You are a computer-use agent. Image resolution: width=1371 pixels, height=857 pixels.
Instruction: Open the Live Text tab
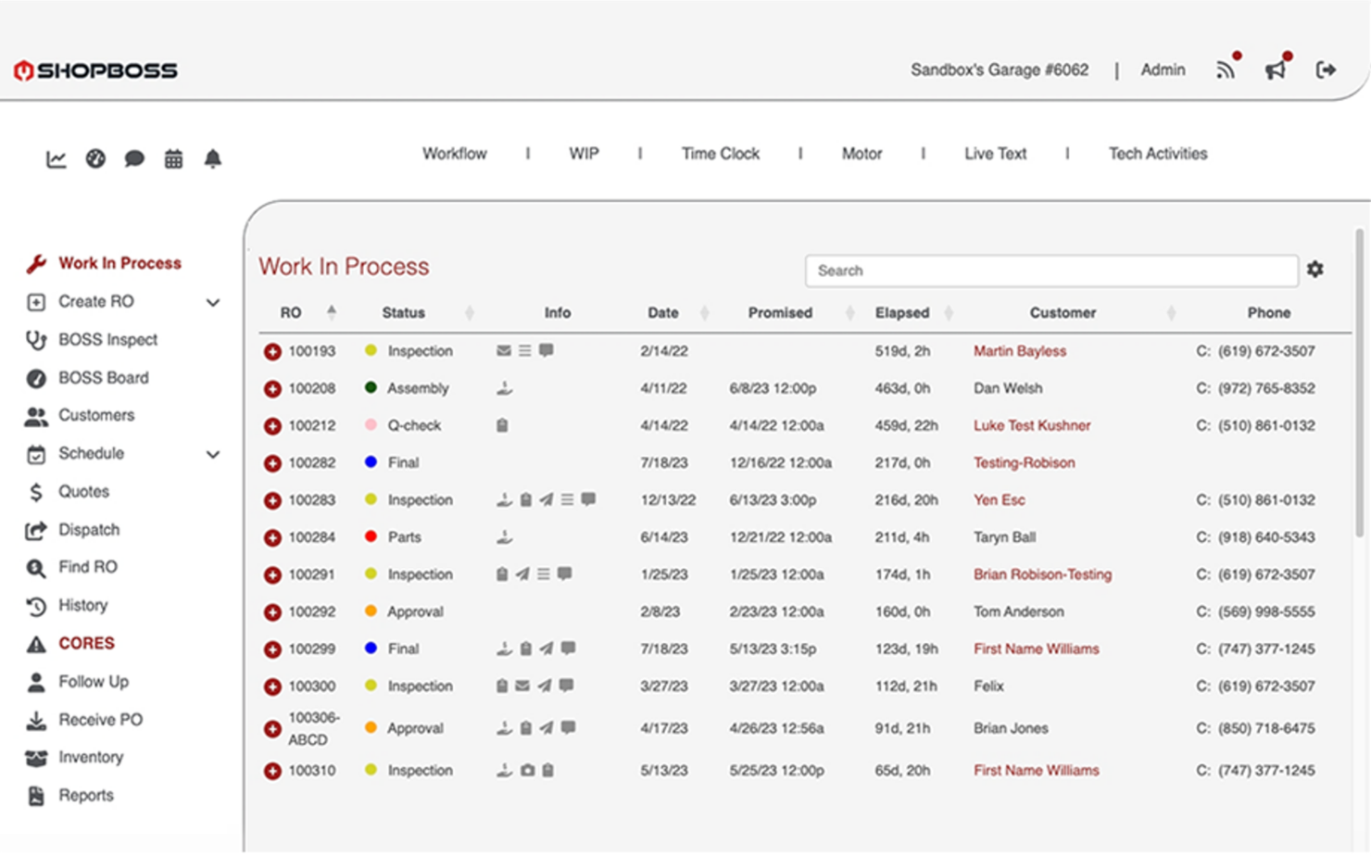(x=996, y=154)
